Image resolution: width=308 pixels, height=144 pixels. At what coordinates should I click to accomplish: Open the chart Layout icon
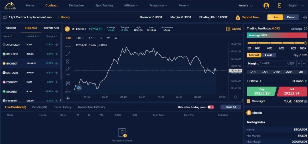tap(228, 29)
